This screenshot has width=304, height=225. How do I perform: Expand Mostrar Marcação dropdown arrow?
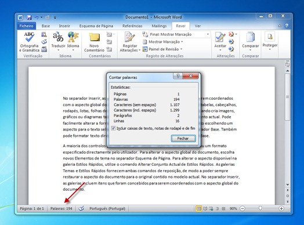point(182,42)
